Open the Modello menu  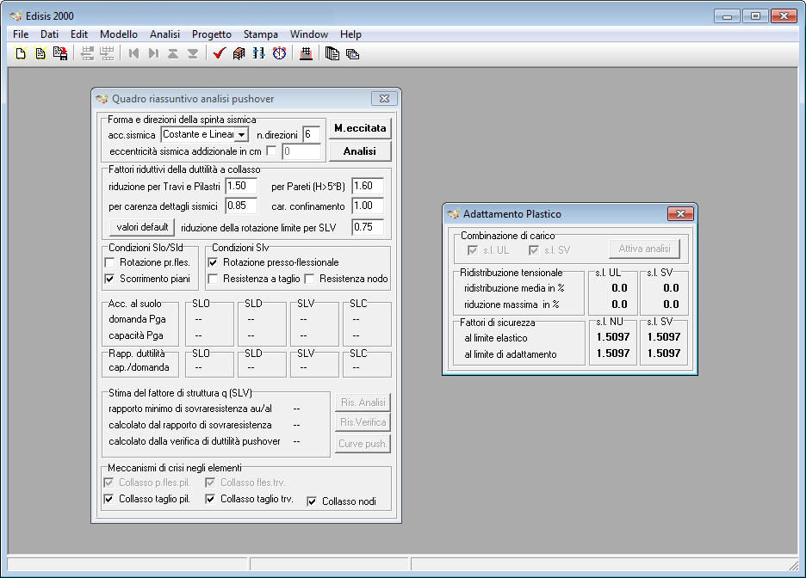[119, 34]
